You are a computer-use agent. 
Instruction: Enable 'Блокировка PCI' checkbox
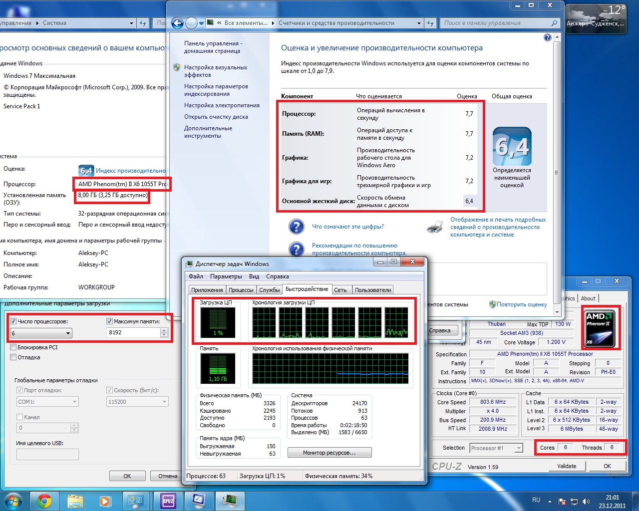(x=13, y=347)
